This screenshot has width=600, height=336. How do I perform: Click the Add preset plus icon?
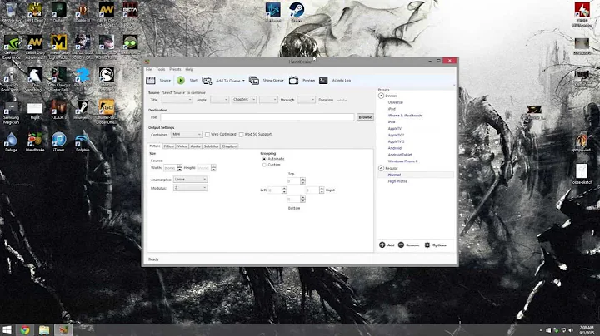(x=382, y=245)
